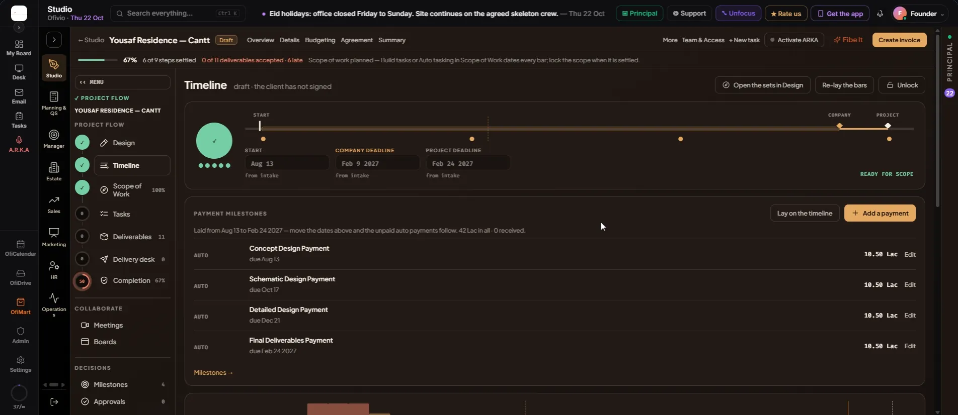Screen dimensions: 958x415
Task: Follow the Milestones arrow link
Action: click(213, 373)
